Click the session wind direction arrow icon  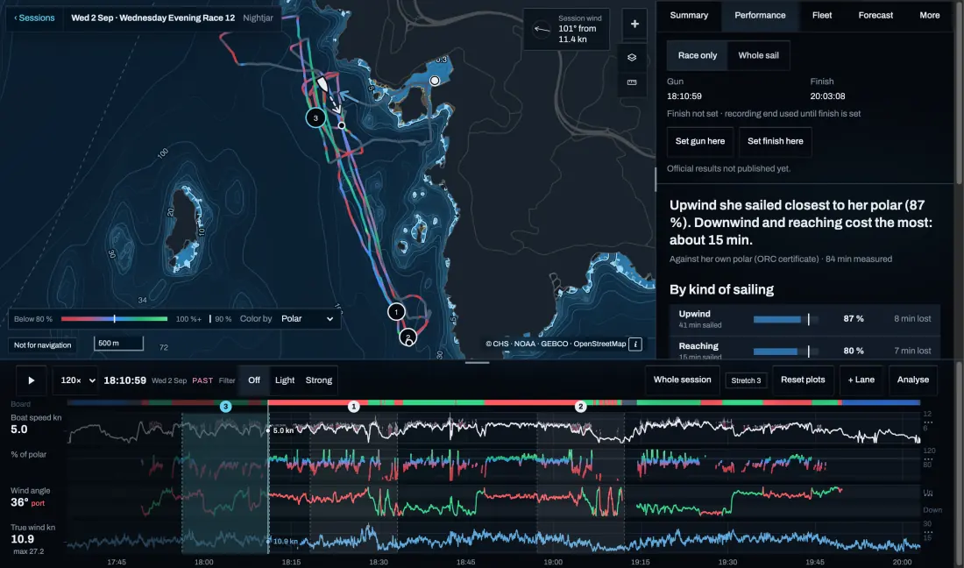pos(541,29)
